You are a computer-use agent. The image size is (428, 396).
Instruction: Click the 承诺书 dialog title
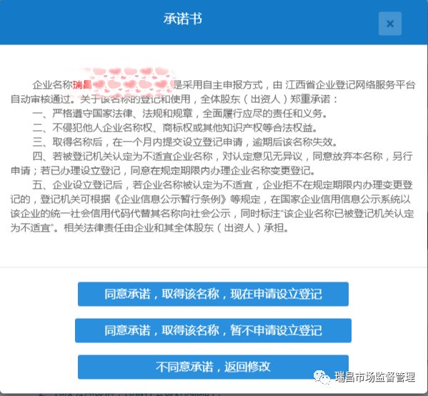pyautogui.click(x=183, y=19)
